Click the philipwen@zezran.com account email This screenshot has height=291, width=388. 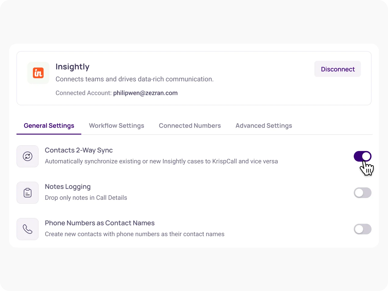coord(145,93)
